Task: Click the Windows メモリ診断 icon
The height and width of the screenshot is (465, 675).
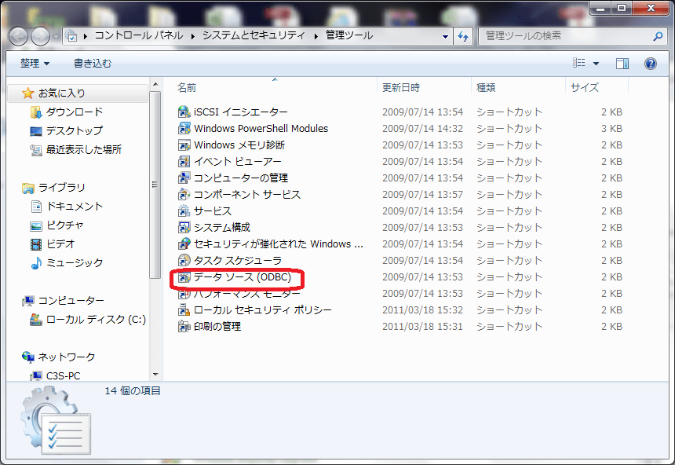Action: (184, 145)
